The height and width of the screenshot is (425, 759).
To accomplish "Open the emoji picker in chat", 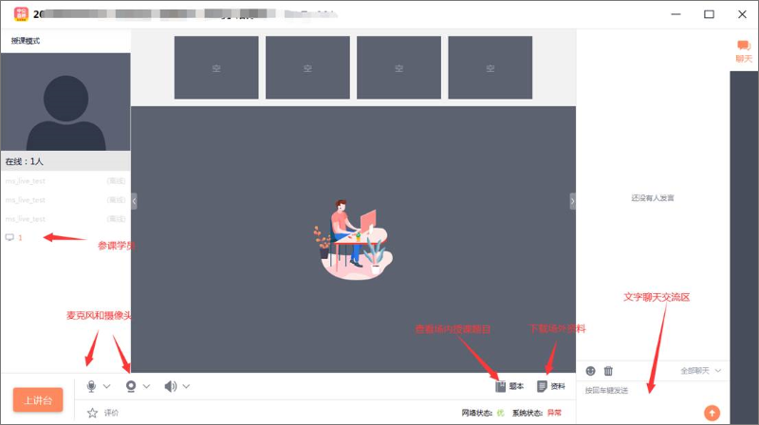I will point(590,370).
